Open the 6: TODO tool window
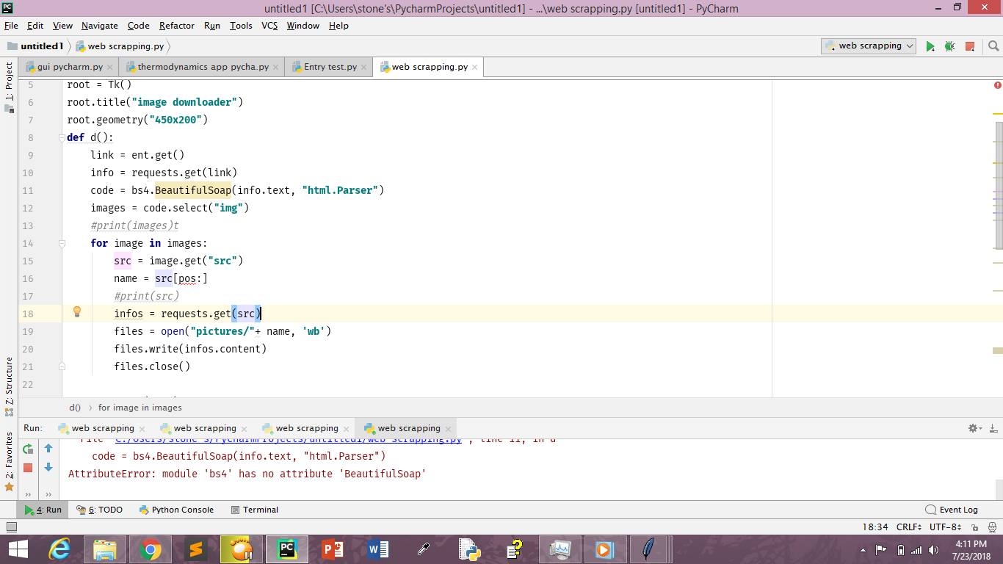This screenshot has width=1003, height=564. tap(100, 510)
